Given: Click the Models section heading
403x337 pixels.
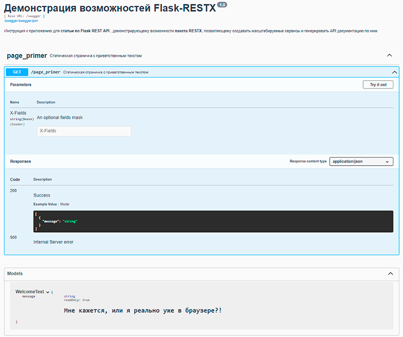Looking at the screenshot, I should point(15,274).
